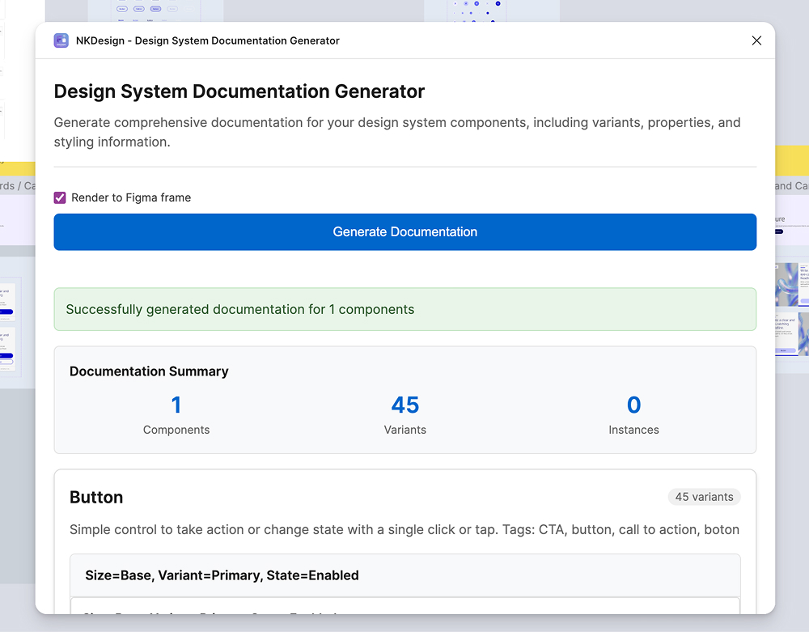Click the Design System Documentation Generator heading
Viewport: 809px width, 632px height.
point(239,91)
